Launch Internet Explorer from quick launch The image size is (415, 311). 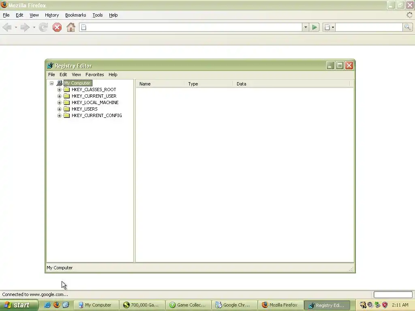tap(47, 305)
